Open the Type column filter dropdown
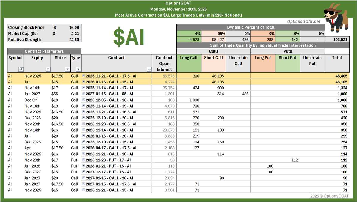Image resolution: width=357 pixels, height=202 pixels. tap(78, 69)
